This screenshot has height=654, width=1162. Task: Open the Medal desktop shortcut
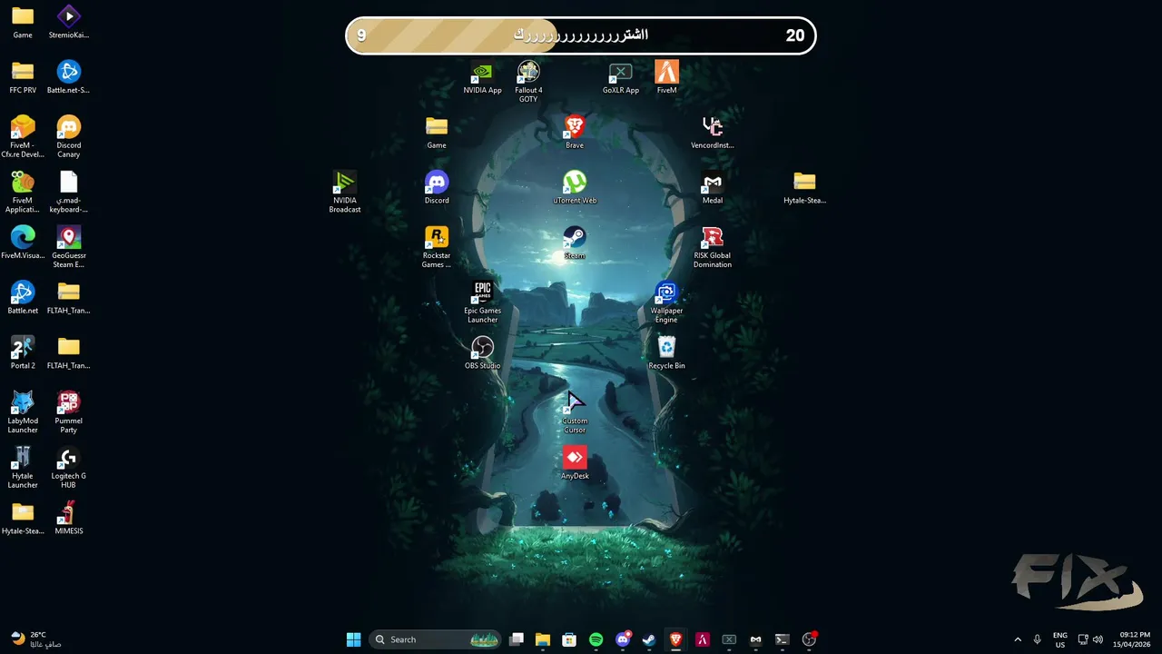712,187
